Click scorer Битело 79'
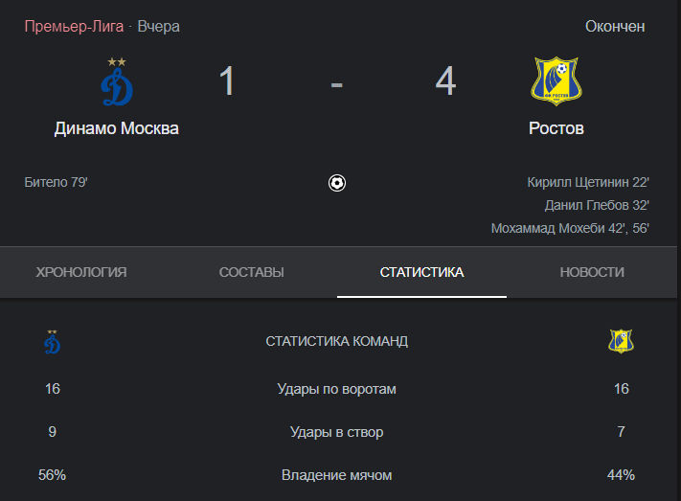 [56, 182]
